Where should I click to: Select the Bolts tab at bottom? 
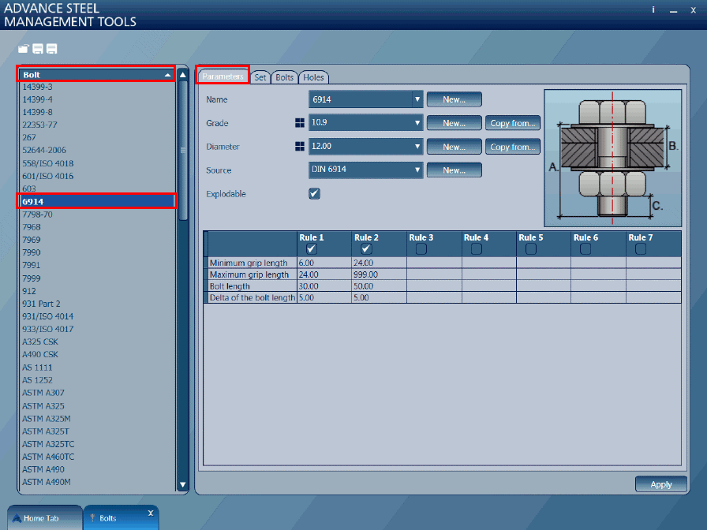click(x=121, y=518)
